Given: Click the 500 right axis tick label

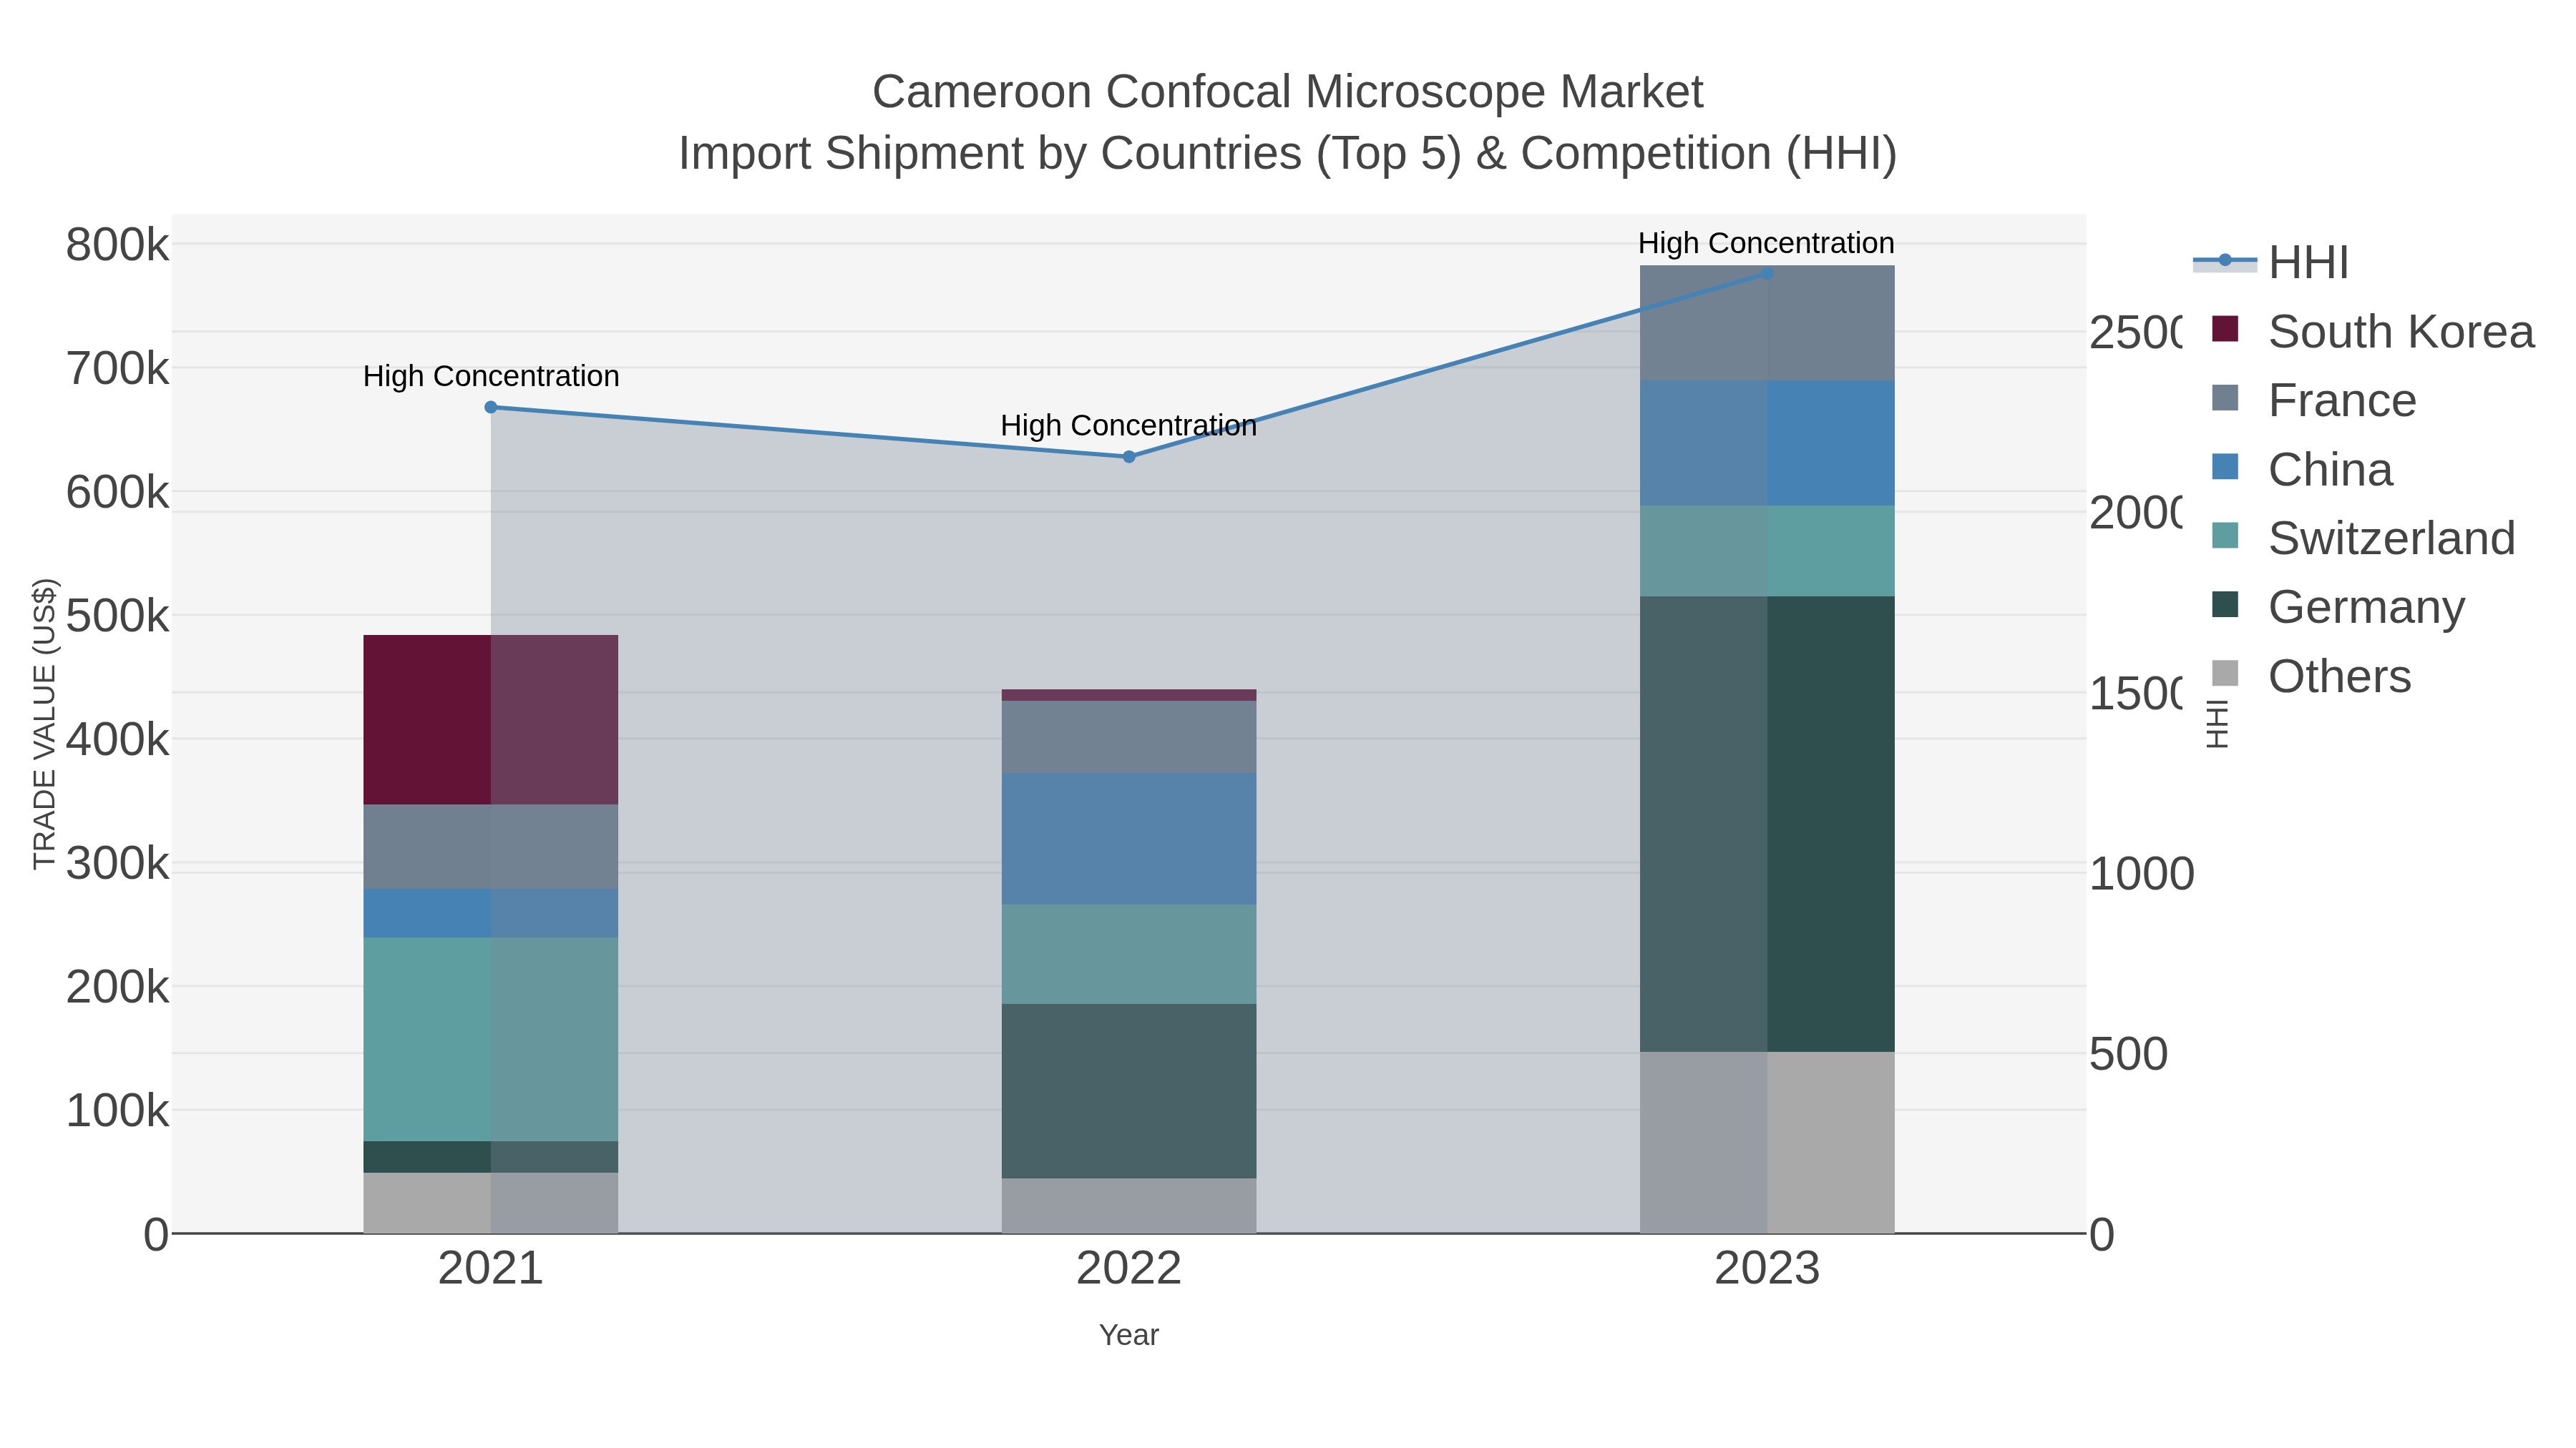Looking at the screenshot, I should [x=2129, y=1054].
